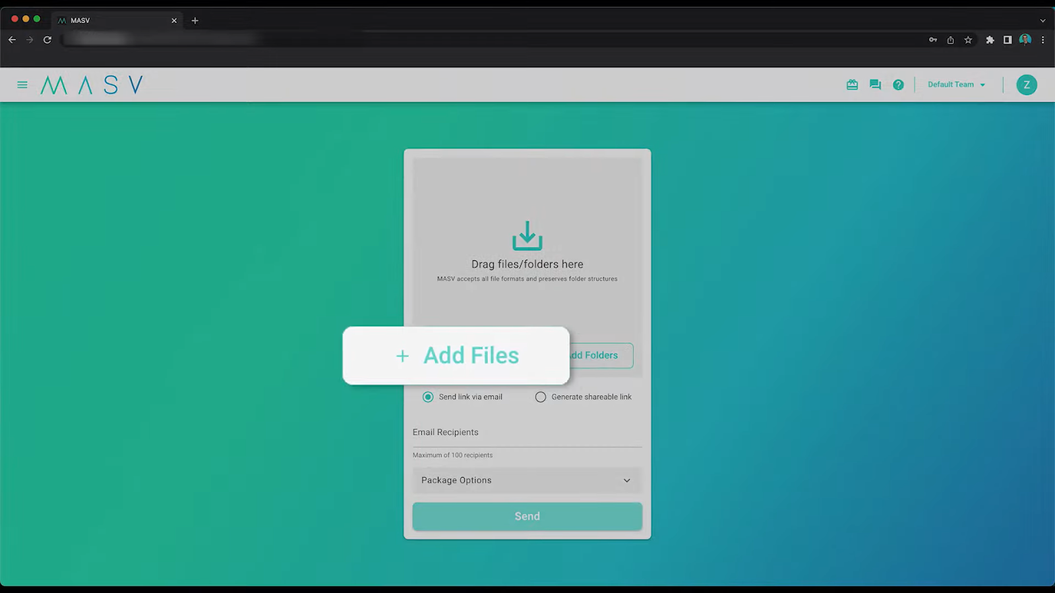Select Generate shareable link option
The height and width of the screenshot is (593, 1055).
[584, 397]
